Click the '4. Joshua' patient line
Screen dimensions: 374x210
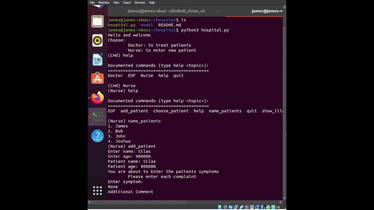coord(119,141)
